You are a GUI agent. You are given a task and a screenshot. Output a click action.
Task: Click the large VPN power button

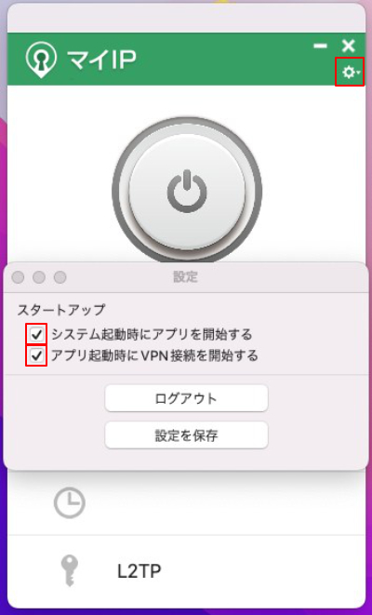coord(187,190)
